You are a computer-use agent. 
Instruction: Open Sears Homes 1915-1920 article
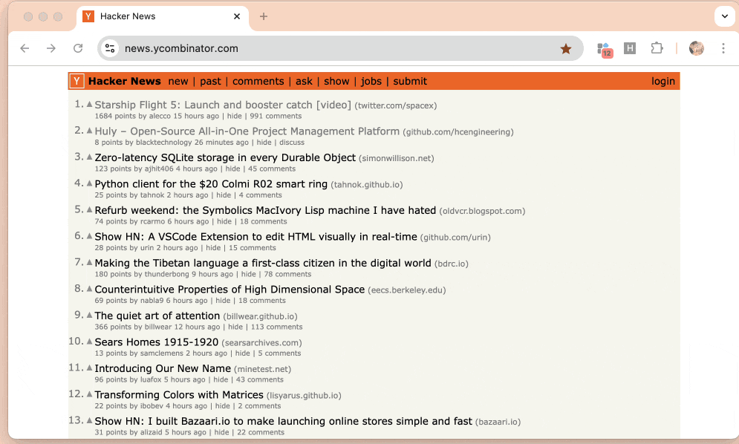157,342
